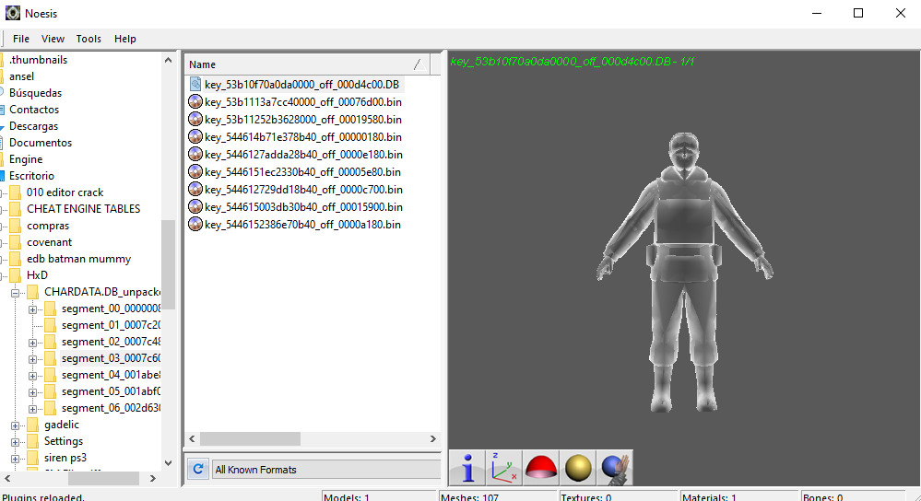Select the CHEAT ENGINE TABLES folder

click(x=83, y=209)
